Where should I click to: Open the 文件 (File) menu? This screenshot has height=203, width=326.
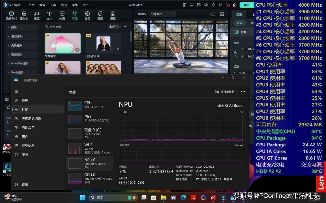(x=31, y=5)
